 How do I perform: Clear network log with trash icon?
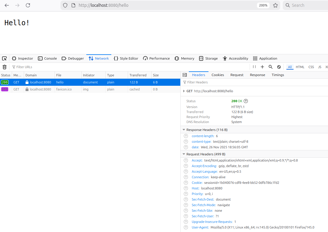[4, 67]
